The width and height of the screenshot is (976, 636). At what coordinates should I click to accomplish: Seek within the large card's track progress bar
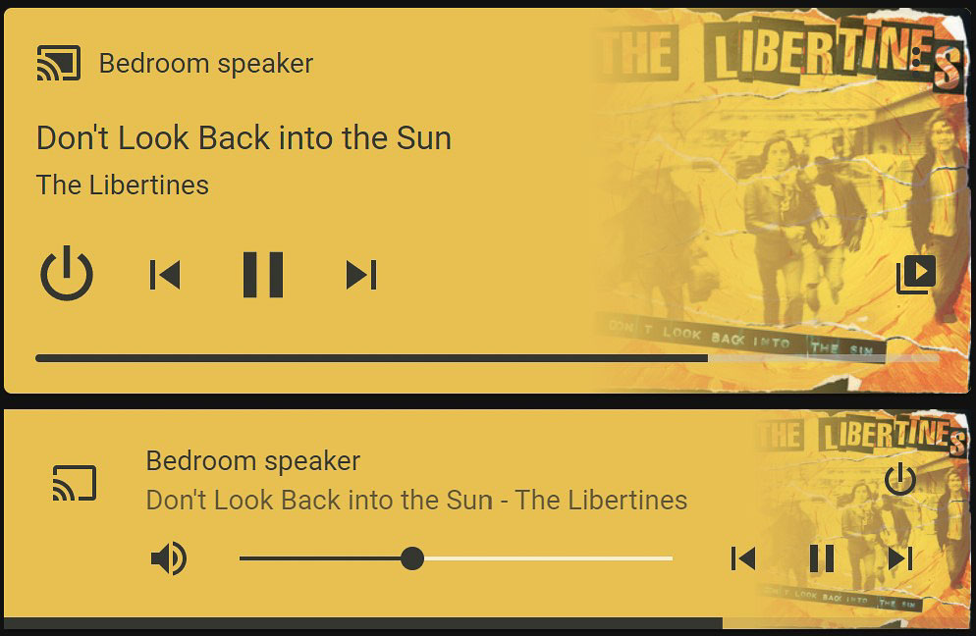click(x=487, y=358)
